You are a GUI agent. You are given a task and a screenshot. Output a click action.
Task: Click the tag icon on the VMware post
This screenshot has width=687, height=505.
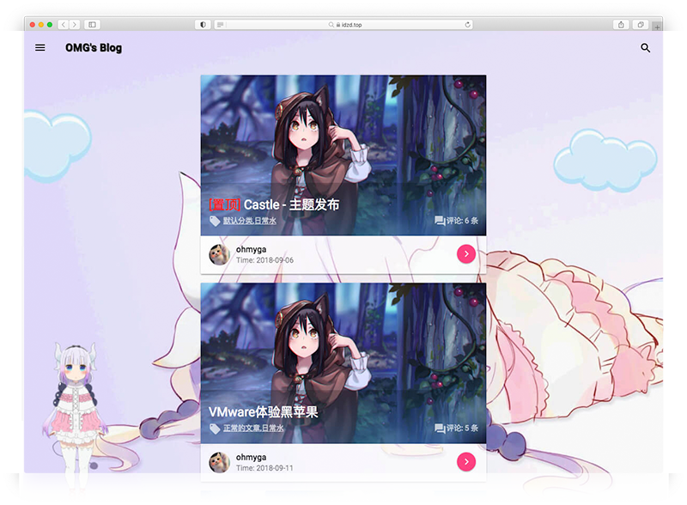(215, 429)
